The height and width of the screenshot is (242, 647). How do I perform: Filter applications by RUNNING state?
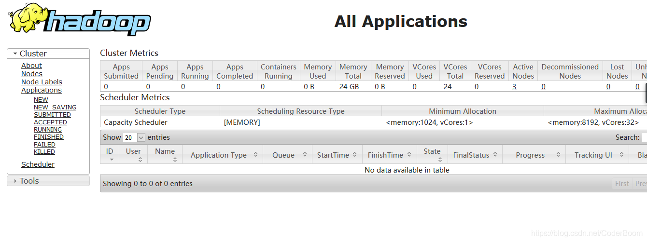tap(48, 130)
